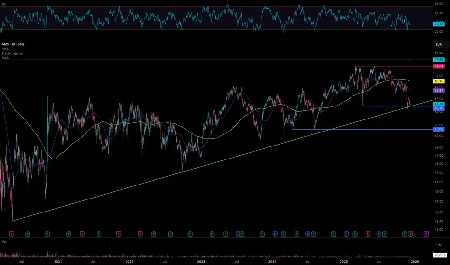This screenshot has width=450, height=265.
Task: Click the leftmost green earnings marker
Action: click(x=28, y=234)
